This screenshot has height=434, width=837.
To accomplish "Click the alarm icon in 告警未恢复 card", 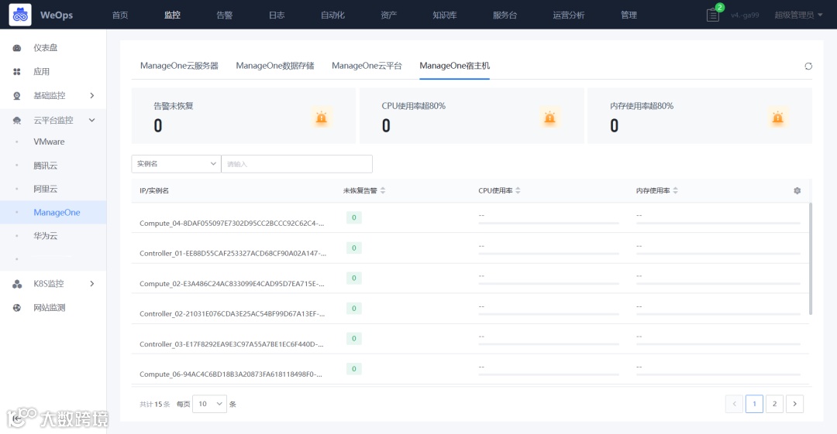I will pyautogui.click(x=322, y=118).
